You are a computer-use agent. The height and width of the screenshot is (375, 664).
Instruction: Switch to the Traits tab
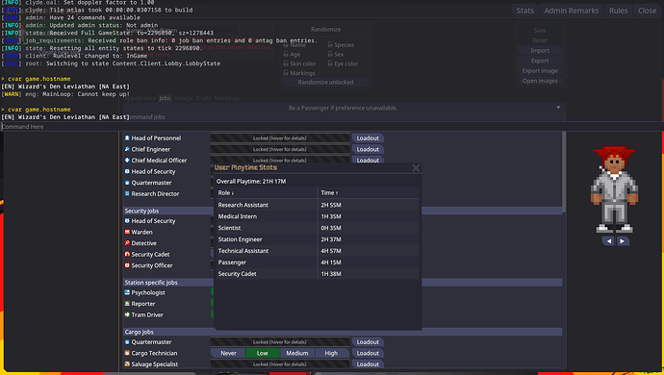point(203,98)
